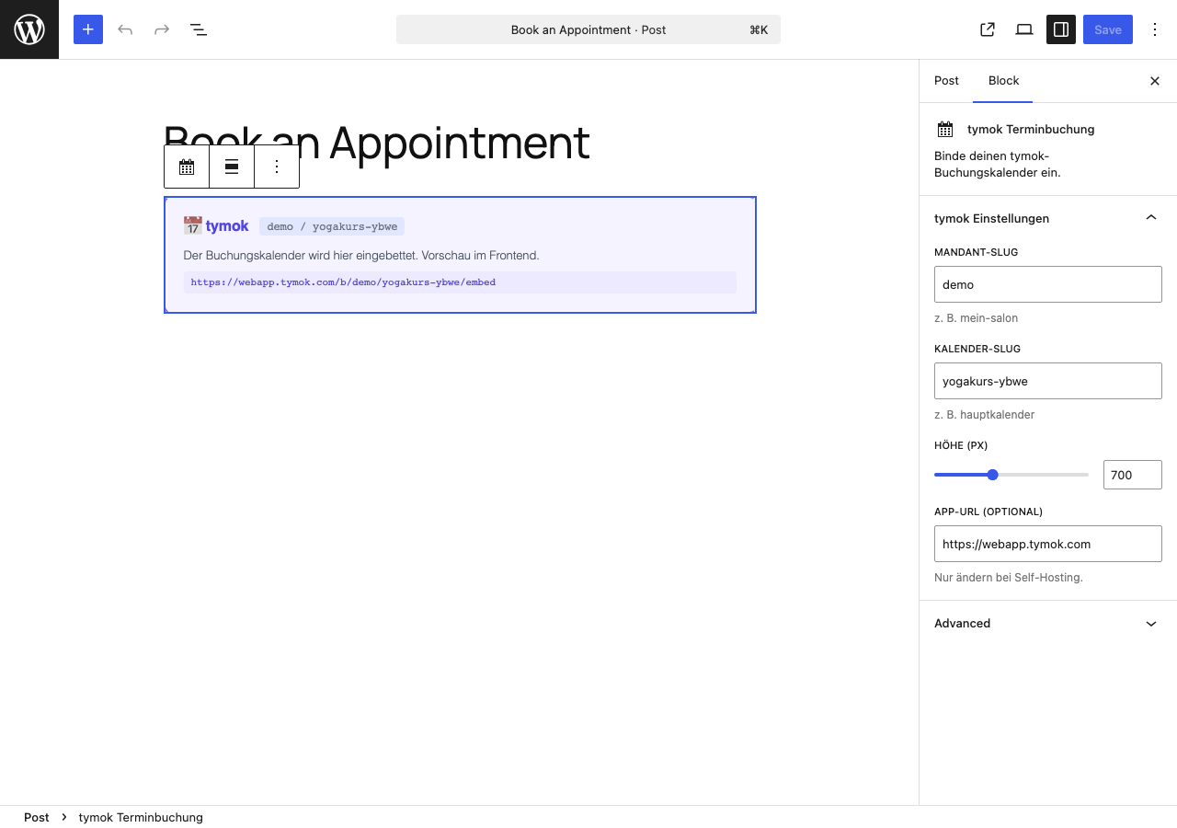Toggle the Settings sidebar panel
1177x828 pixels.
coord(1061,29)
